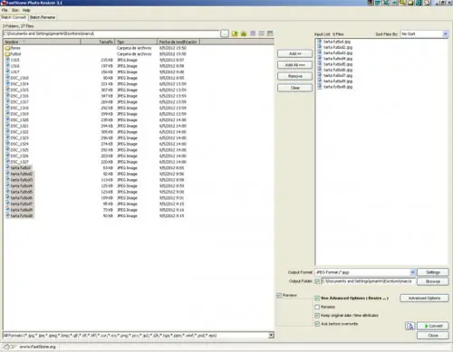Select file DSC_1320 in the file list
The image size is (453, 352).
click(x=20, y=120)
